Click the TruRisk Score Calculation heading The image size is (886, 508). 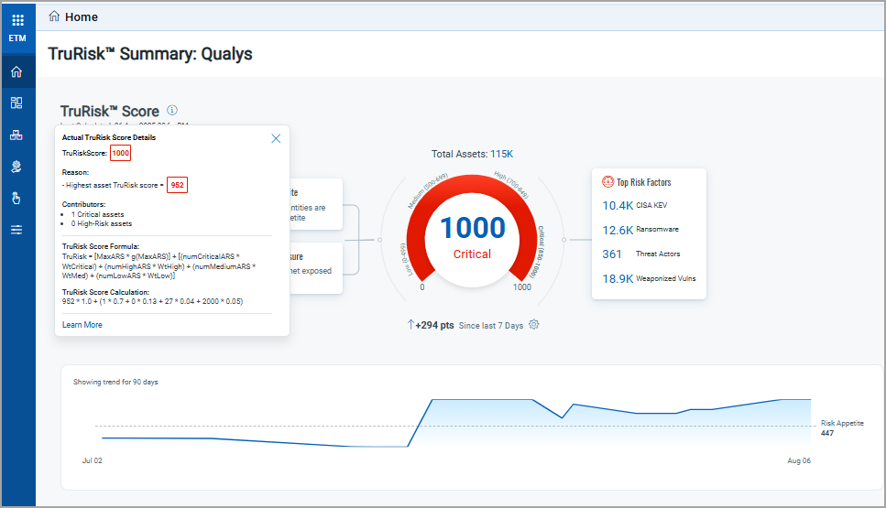[105, 292]
